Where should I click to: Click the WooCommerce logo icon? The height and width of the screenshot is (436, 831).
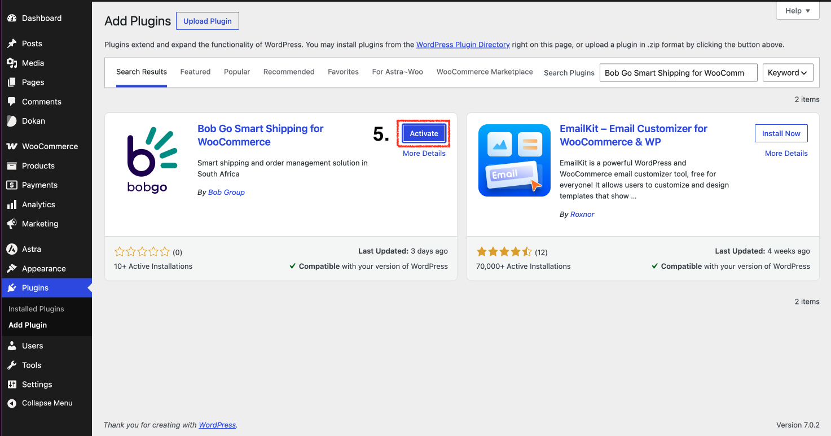tap(12, 146)
